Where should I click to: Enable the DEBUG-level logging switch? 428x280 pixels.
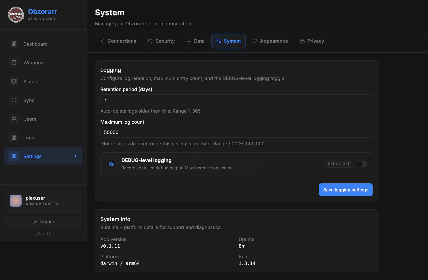tap(362, 164)
